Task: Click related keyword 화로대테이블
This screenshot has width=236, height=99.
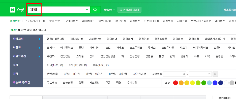Action: tap(151, 21)
